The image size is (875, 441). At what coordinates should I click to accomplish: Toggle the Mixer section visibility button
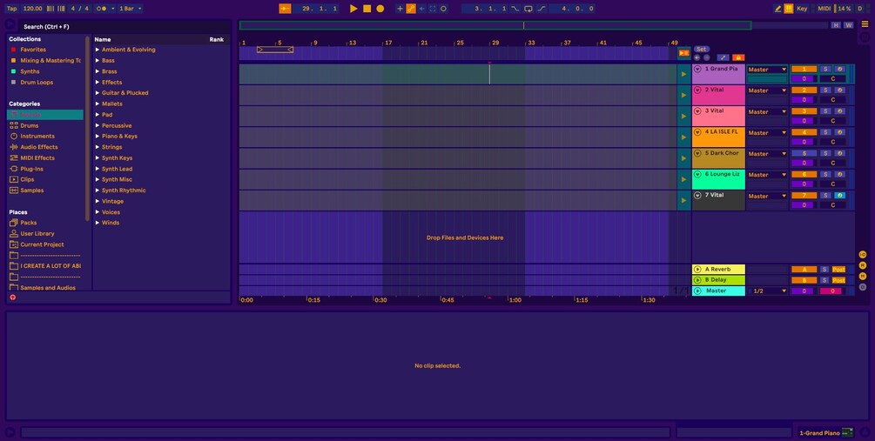(x=863, y=276)
